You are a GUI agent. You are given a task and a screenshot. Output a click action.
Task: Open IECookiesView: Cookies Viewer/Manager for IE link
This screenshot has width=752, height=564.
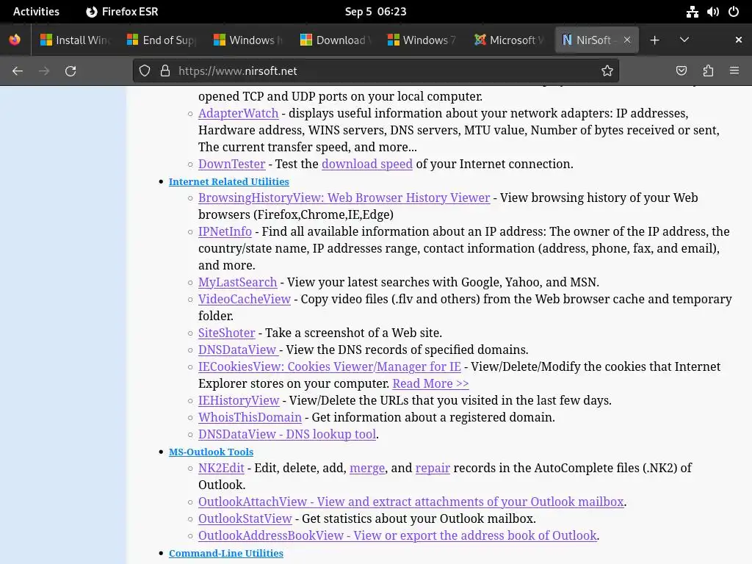pyautogui.click(x=330, y=366)
